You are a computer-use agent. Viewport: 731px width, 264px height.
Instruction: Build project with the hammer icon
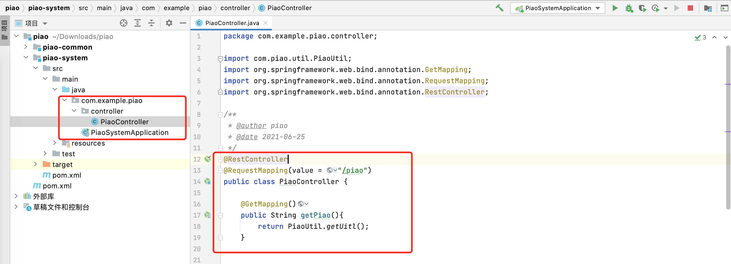pos(500,8)
